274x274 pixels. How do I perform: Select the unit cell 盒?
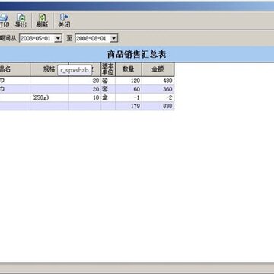coord(108,97)
